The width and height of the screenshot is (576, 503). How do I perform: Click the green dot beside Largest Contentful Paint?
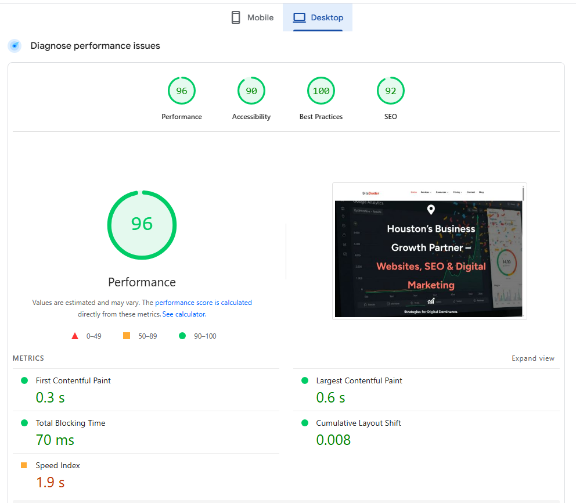pyautogui.click(x=304, y=380)
